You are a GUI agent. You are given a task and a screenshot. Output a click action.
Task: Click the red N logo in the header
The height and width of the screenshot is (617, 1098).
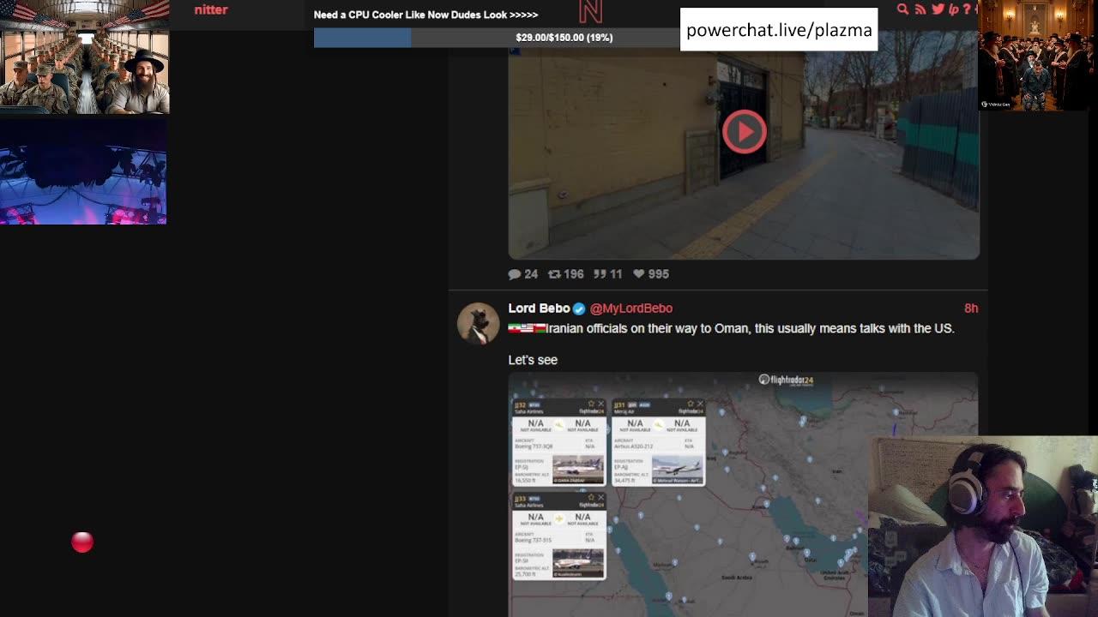pos(590,11)
